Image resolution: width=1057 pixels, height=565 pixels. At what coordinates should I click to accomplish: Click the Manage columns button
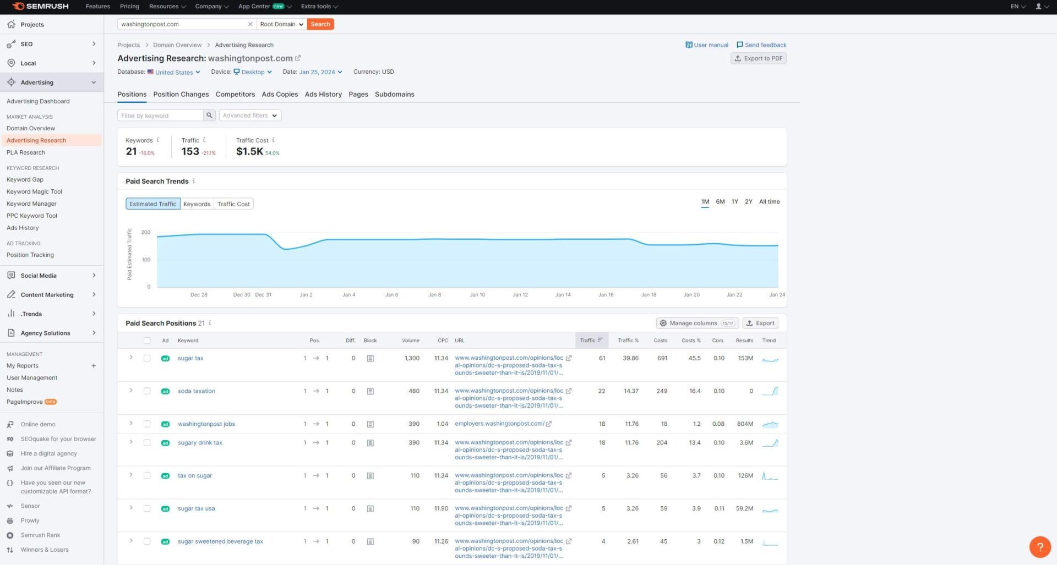[x=697, y=323]
